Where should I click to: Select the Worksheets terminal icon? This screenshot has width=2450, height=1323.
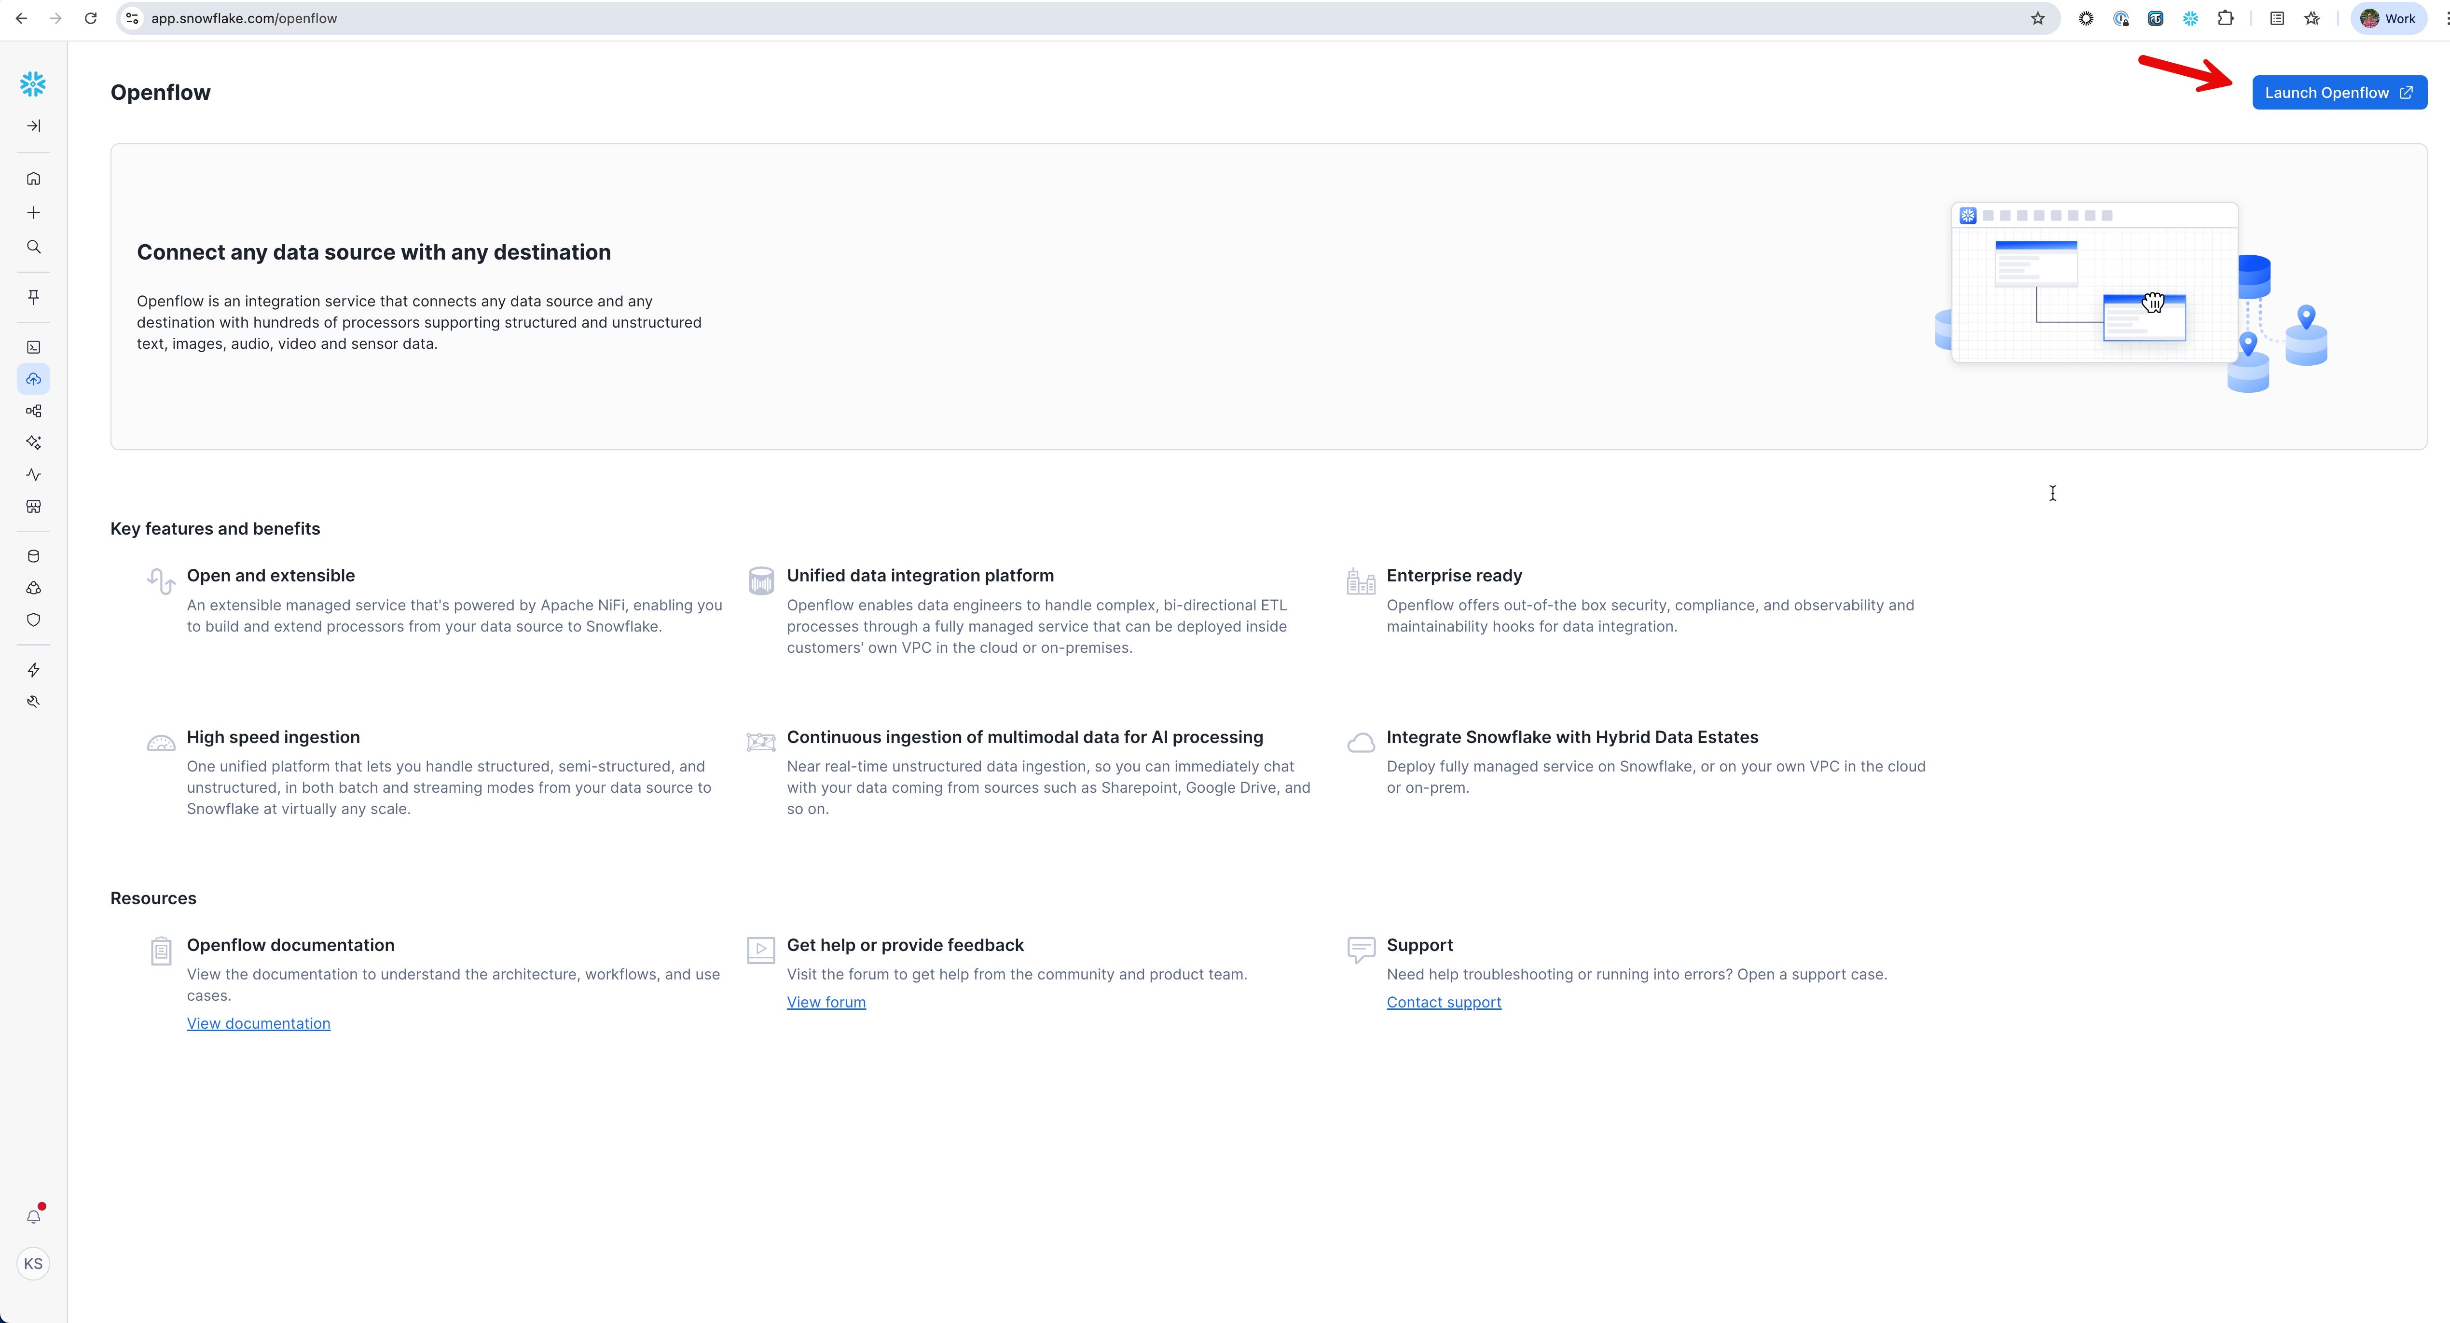pyautogui.click(x=33, y=347)
